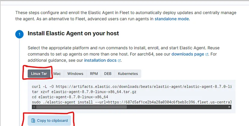Select the Linux Tar platform tab
249x126 pixels.
point(39,74)
